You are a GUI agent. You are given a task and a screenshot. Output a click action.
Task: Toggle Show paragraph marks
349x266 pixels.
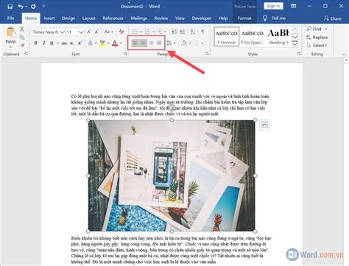(202, 32)
